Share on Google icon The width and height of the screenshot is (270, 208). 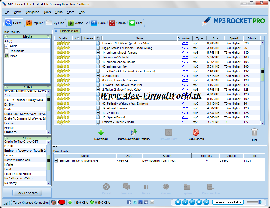(x=141, y=202)
